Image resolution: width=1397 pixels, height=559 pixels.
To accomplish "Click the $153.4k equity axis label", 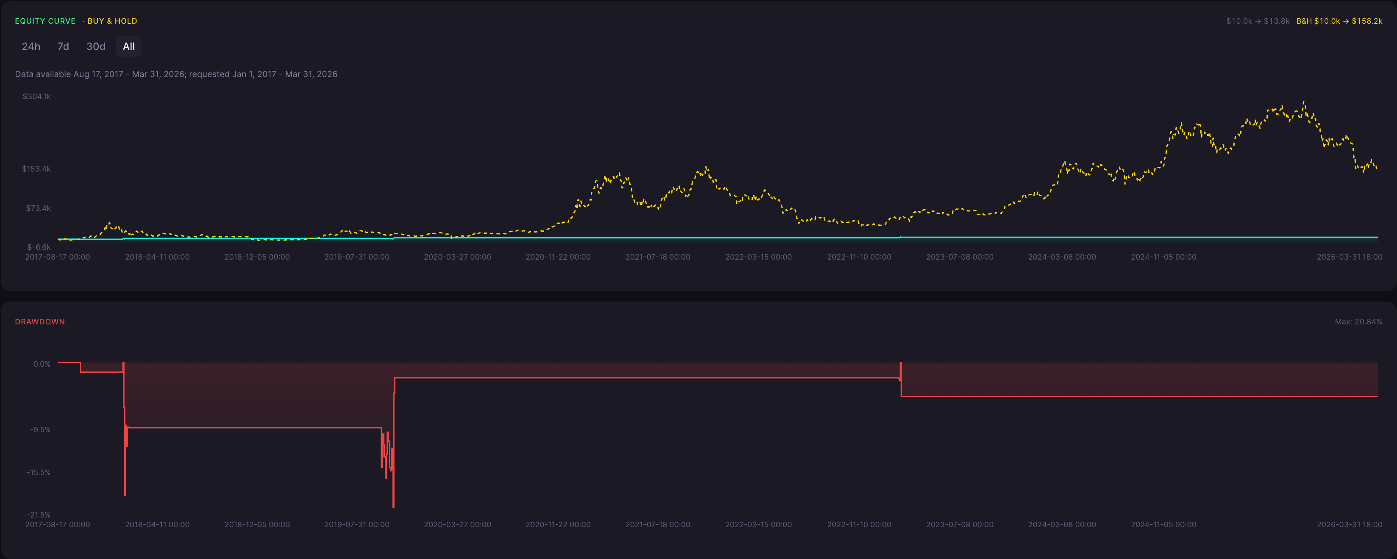I will 36,169.
